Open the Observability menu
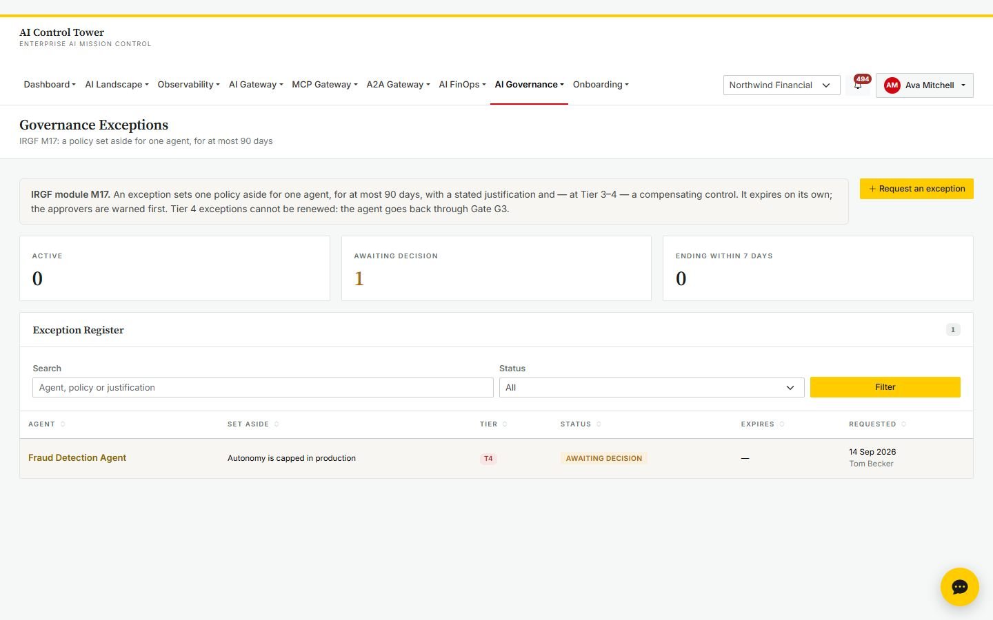 (x=188, y=85)
